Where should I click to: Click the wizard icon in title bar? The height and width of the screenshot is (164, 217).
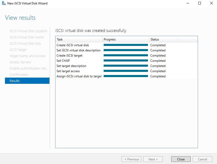(x=4, y=3)
